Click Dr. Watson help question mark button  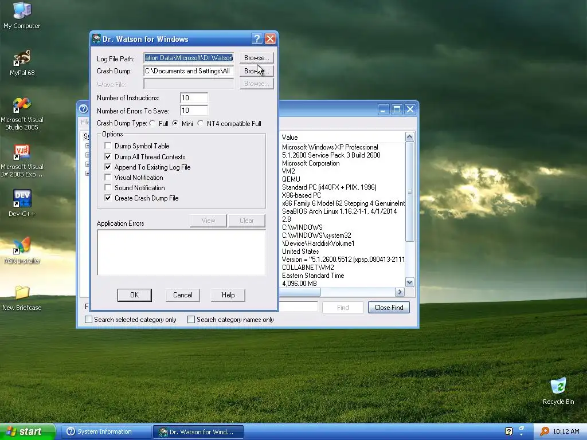coord(257,38)
